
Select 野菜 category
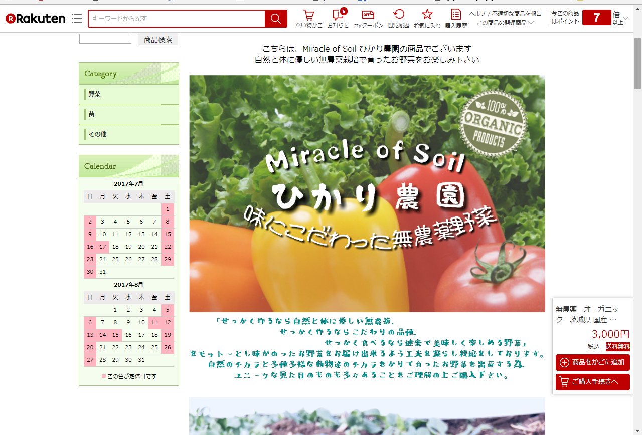95,94
